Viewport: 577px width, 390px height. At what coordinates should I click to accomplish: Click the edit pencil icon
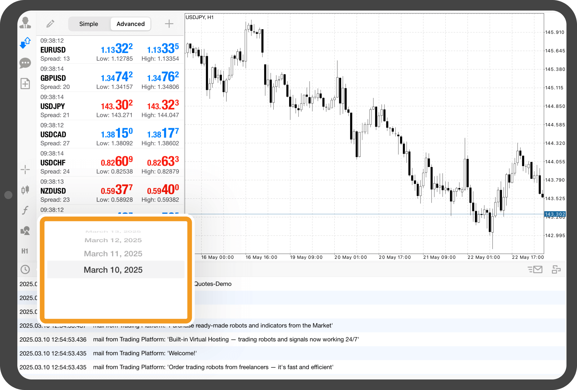pyautogui.click(x=50, y=24)
